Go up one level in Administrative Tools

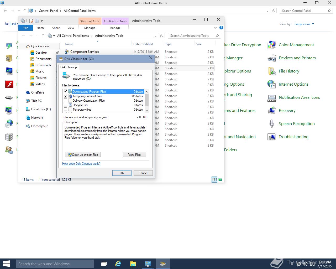point(43,36)
